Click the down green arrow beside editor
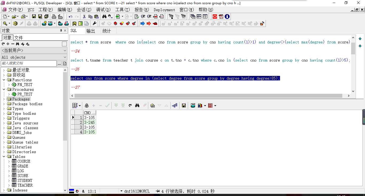Image resolution: width=365 pixels, height=196 pixels. [360, 46]
